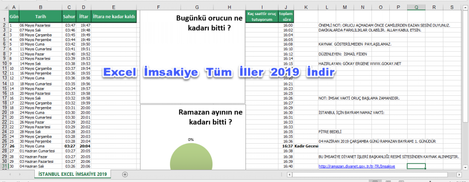
Task: Click the horizontal scrollbar thumb
Action: click(370, 174)
